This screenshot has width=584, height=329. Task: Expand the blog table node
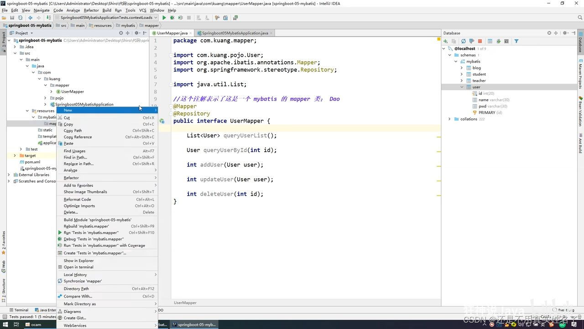[461, 68]
